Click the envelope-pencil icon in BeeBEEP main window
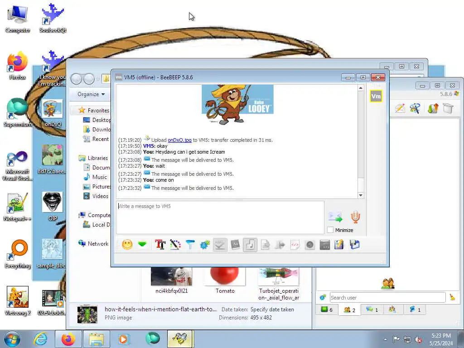The image size is (464, 348). click(400, 108)
